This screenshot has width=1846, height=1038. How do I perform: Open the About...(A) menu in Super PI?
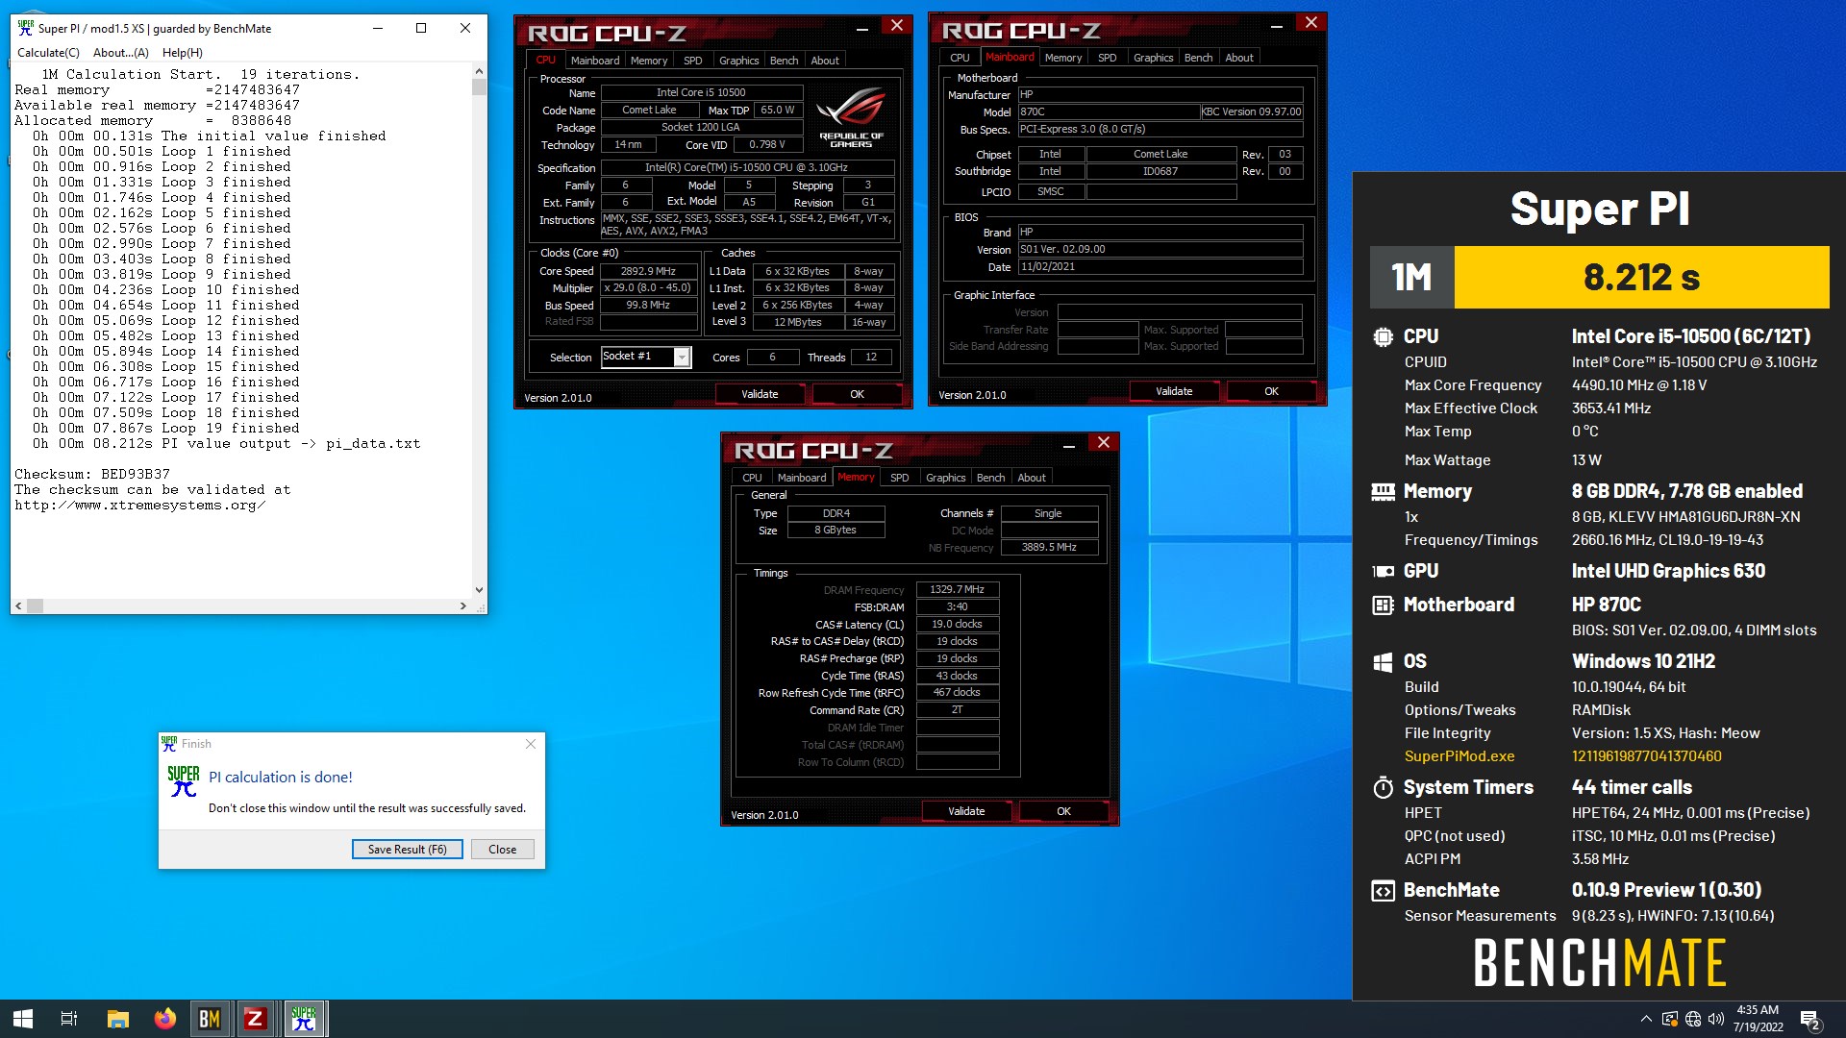(x=121, y=53)
